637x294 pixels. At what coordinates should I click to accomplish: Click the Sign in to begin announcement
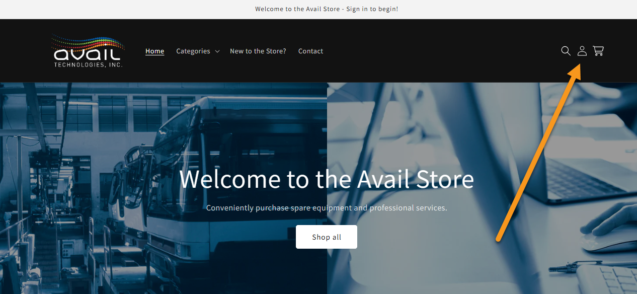pyautogui.click(x=372, y=9)
